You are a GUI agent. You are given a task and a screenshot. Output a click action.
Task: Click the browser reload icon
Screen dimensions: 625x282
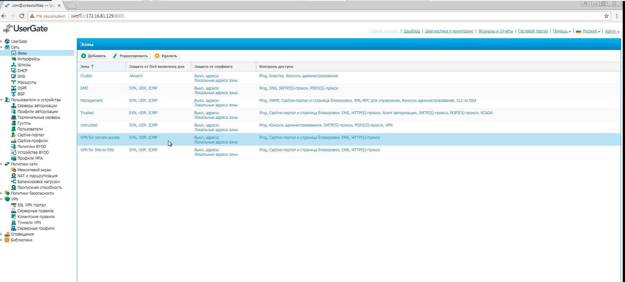22,16
